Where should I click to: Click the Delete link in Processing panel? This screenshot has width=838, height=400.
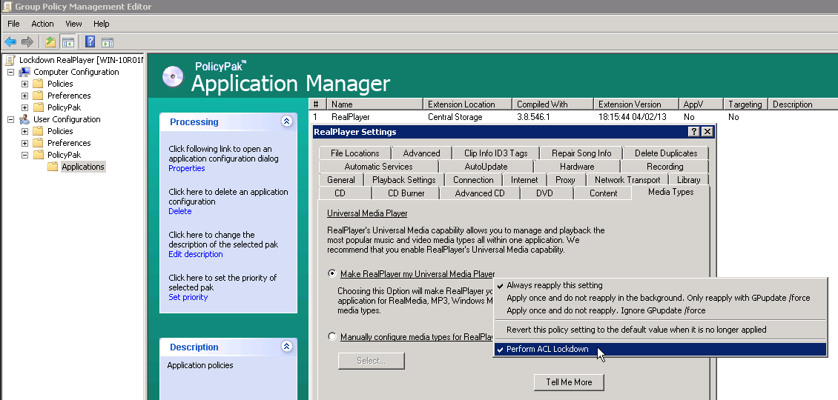click(x=179, y=211)
